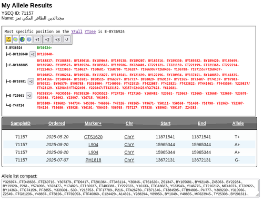
Task: Open the heatmap icon in tree toolbar
Action: tap(15, 39)
